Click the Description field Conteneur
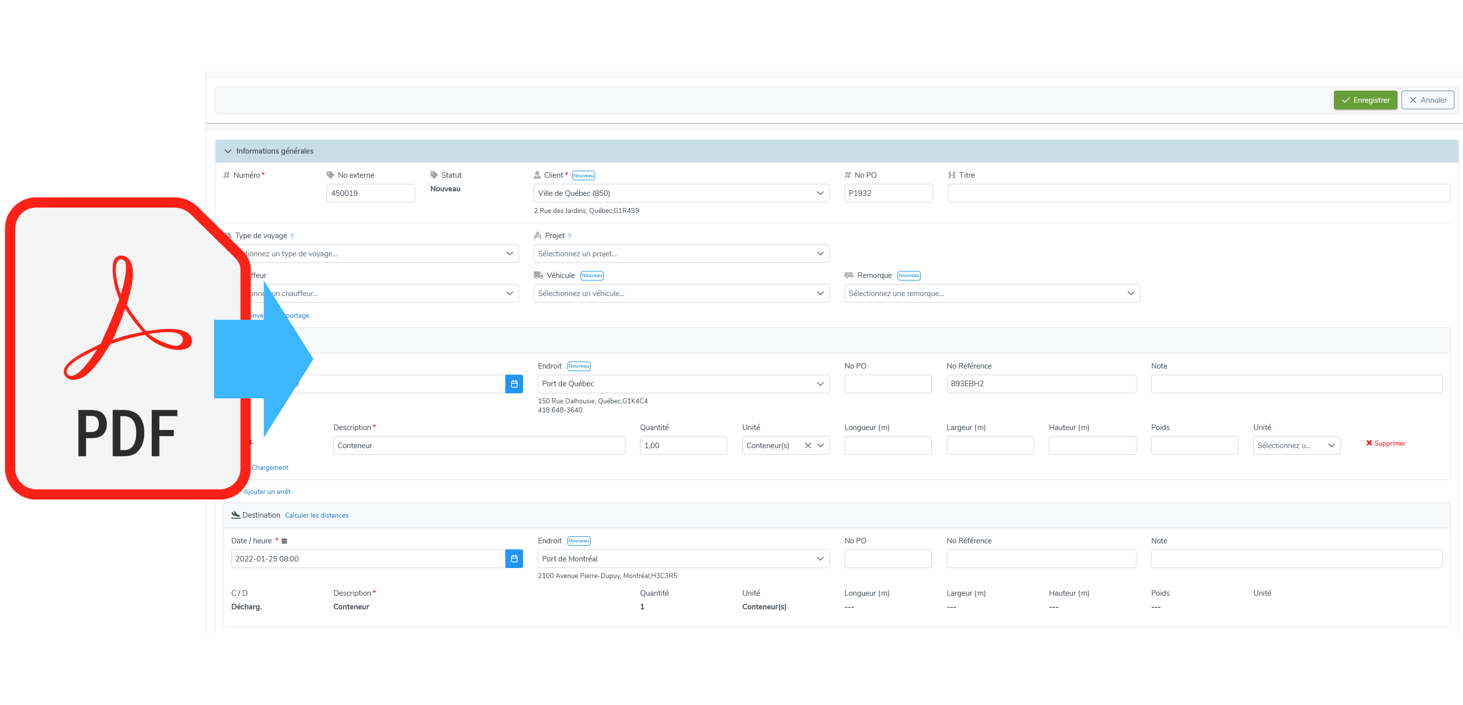1463x705 pixels. point(479,446)
